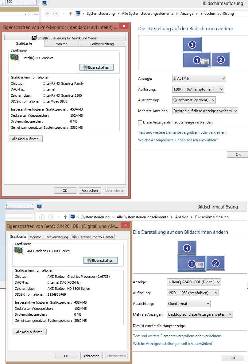The height and width of the screenshot is (364, 248).
Task: Click OK in PnP-Monitor properties dialog
Action: click(65, 191)
